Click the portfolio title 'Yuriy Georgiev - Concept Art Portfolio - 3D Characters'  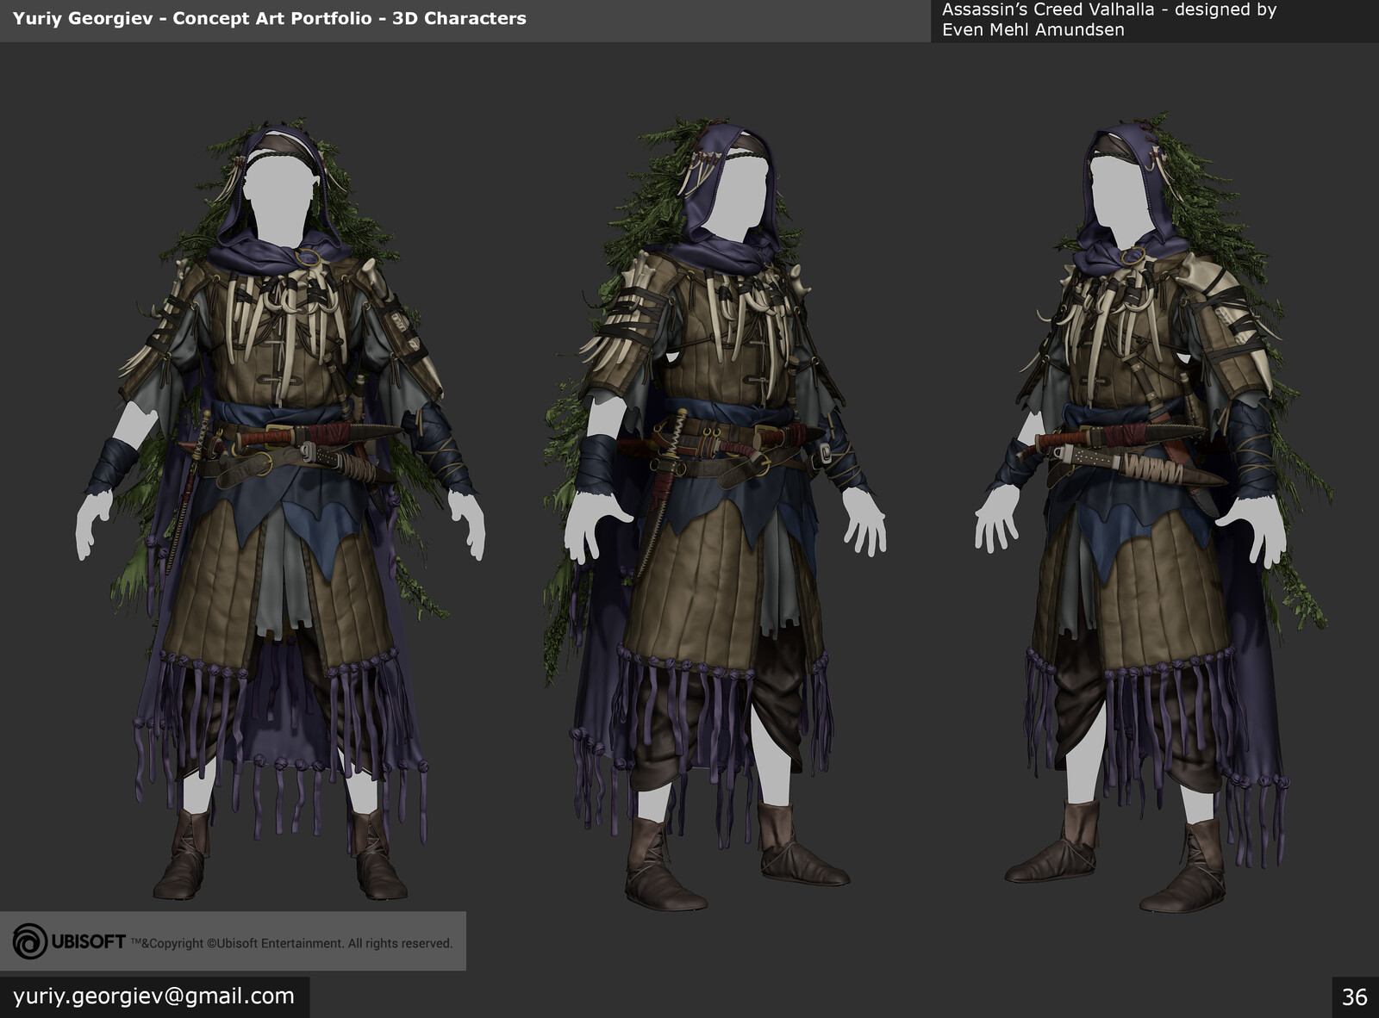[269, 18]
